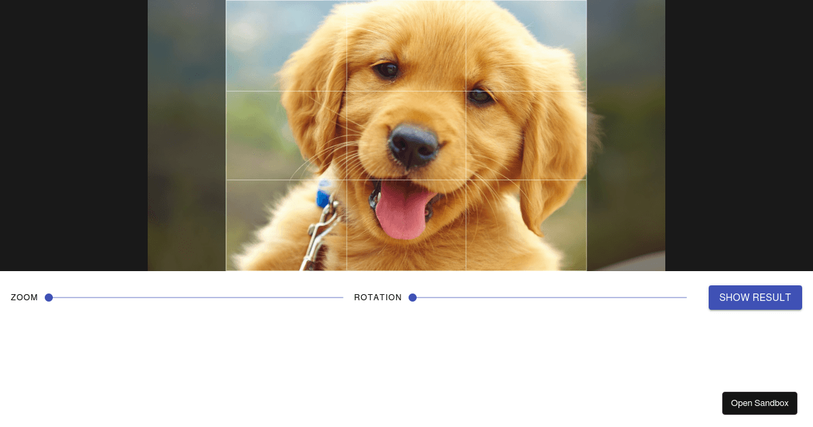
Task: Click the ROTATION slider handle
Action: coord(413,297)
